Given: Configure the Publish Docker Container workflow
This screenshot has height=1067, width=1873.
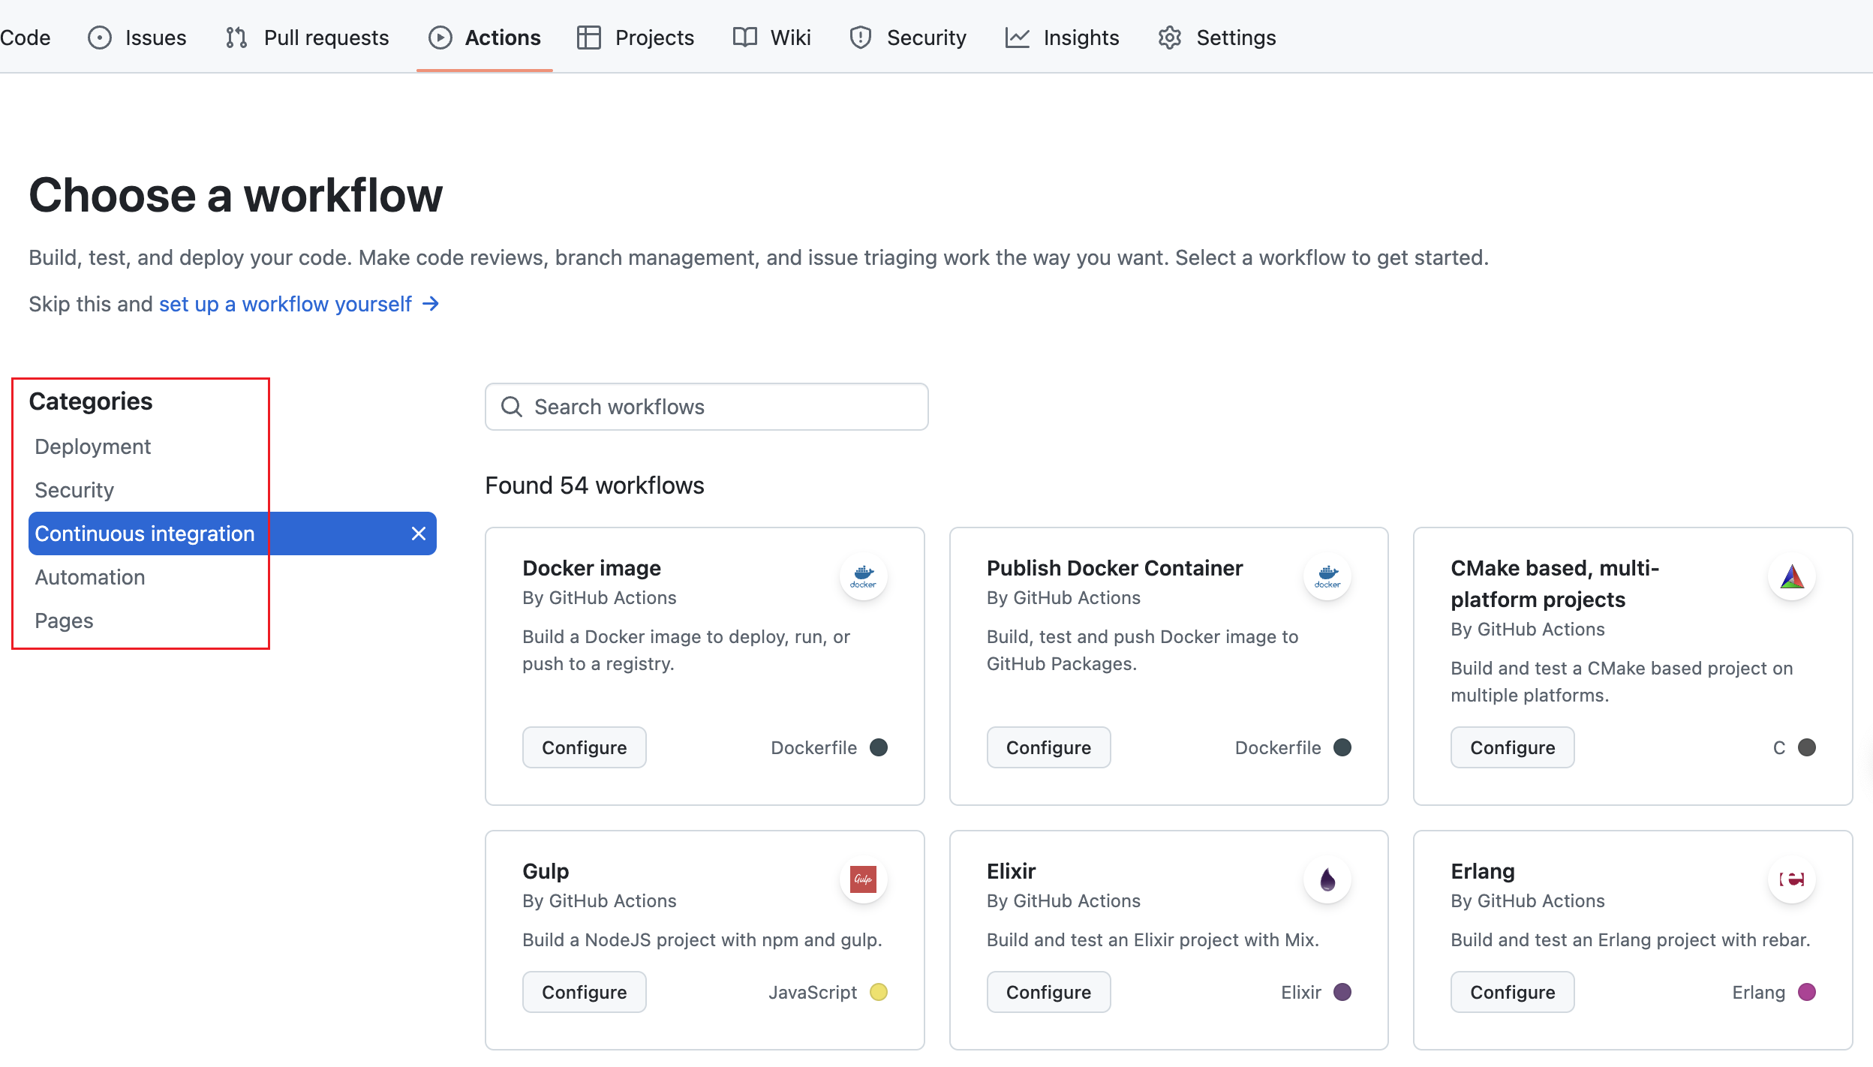Looking at the screenshot, I should 1048,747.
